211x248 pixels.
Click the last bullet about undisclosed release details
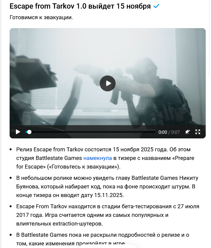pos(102,239)
